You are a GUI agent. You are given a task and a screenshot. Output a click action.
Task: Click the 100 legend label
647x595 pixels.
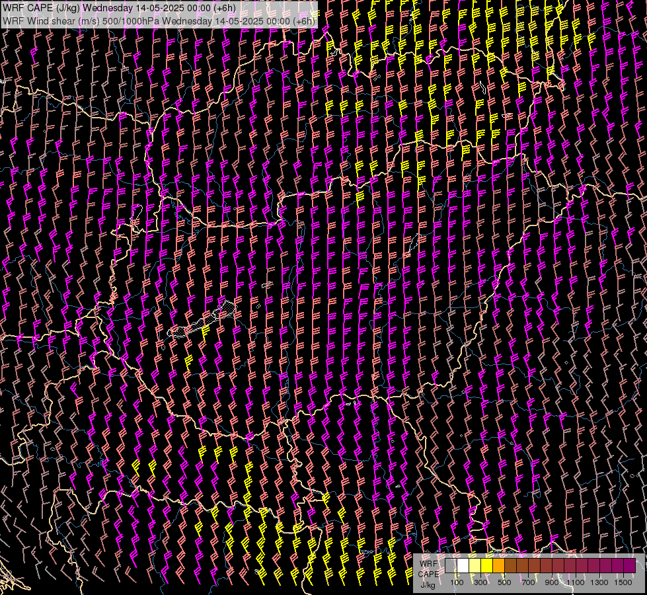tap(457, 582)
